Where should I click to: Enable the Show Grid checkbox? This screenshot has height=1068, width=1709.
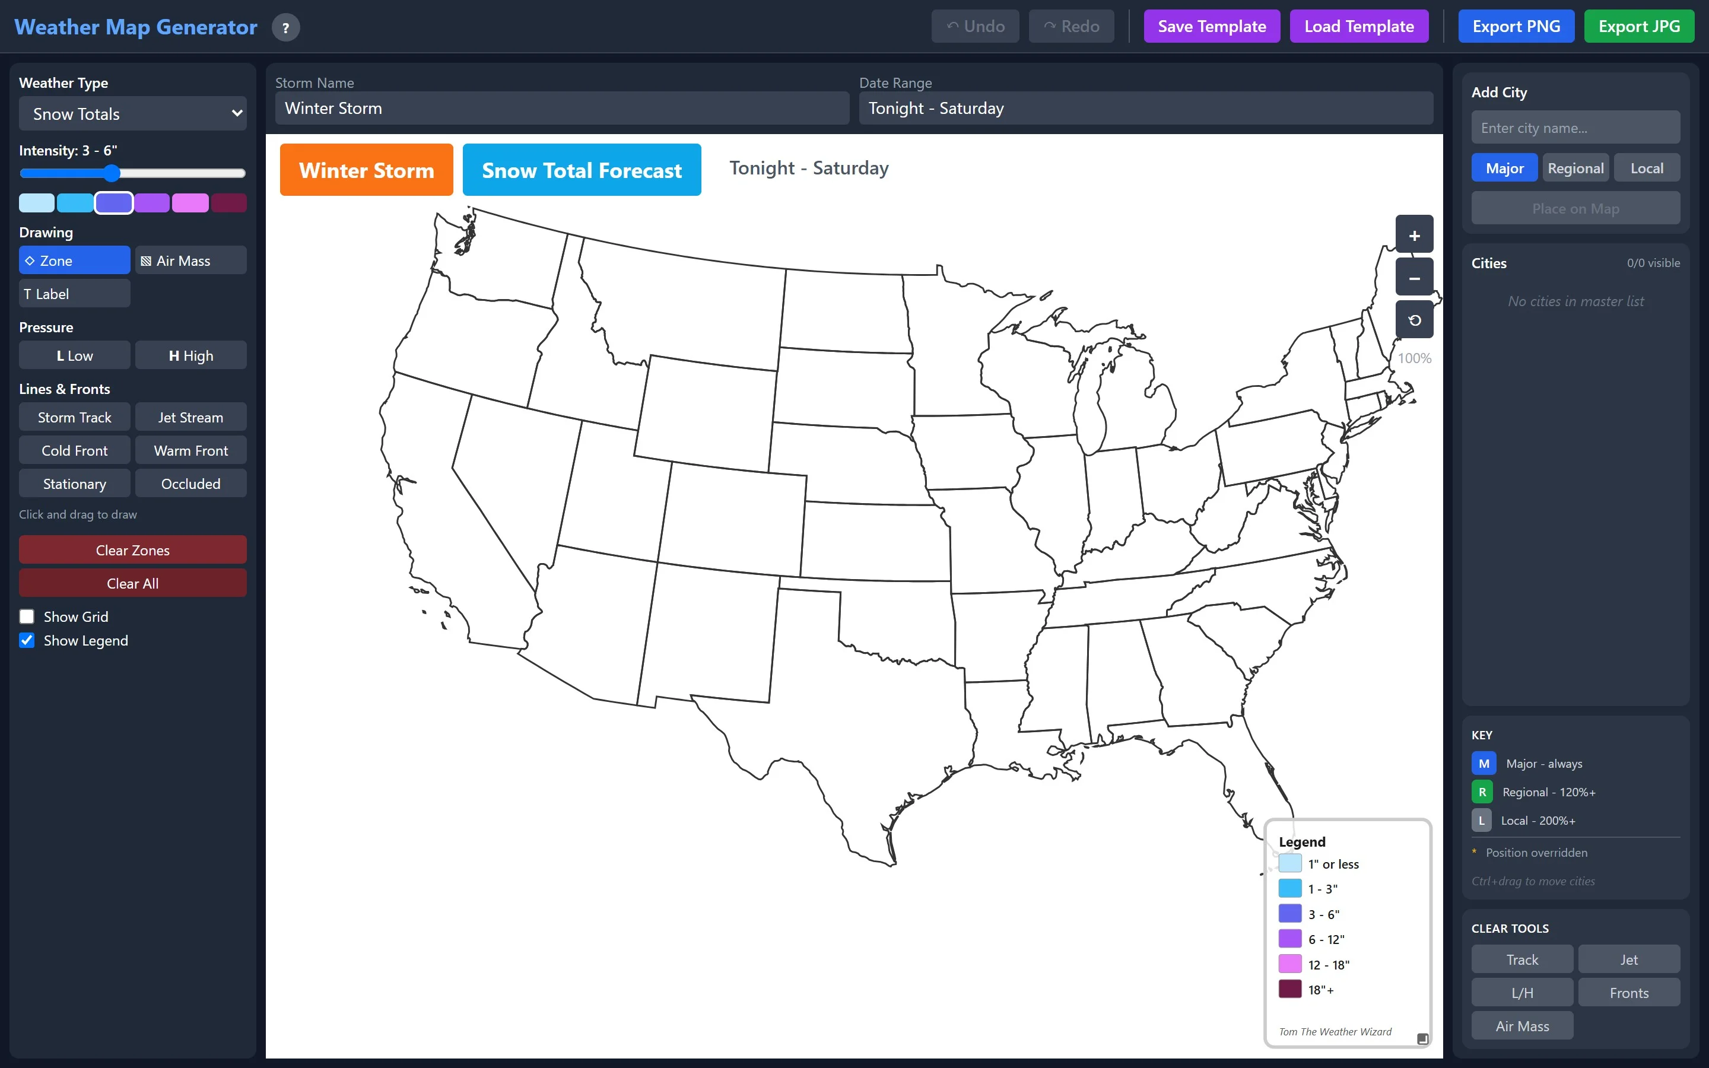(x=27, y=616)
